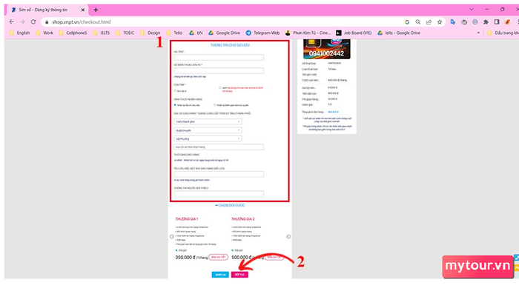Expand the Tỉnh/Thành phố dropdown
The width and height of the screenshot is (519, 285).
pos(208,121)
